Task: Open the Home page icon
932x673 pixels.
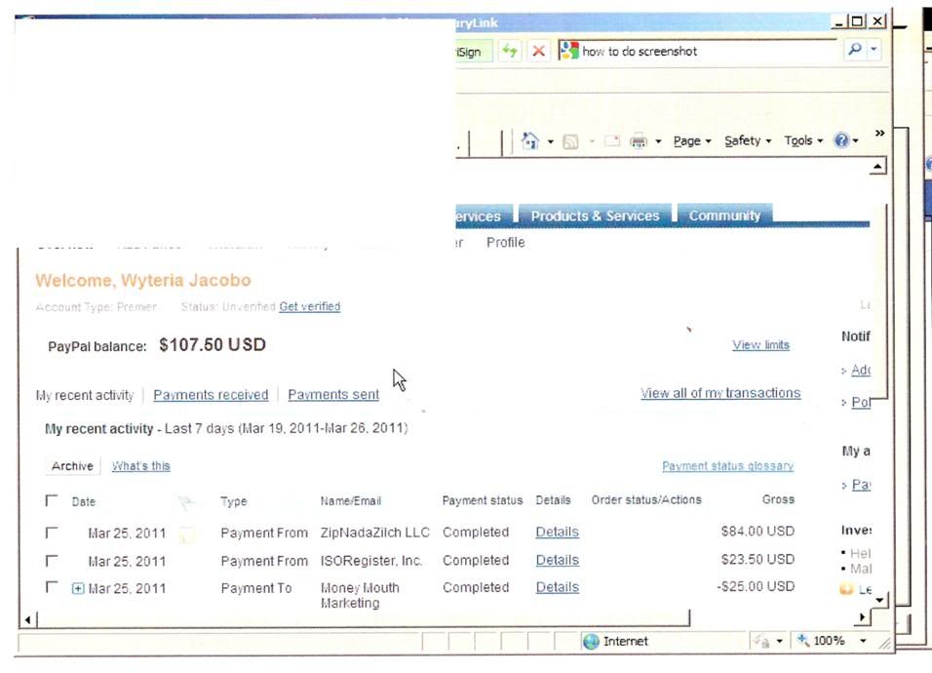Action: (x=529, y=140)
